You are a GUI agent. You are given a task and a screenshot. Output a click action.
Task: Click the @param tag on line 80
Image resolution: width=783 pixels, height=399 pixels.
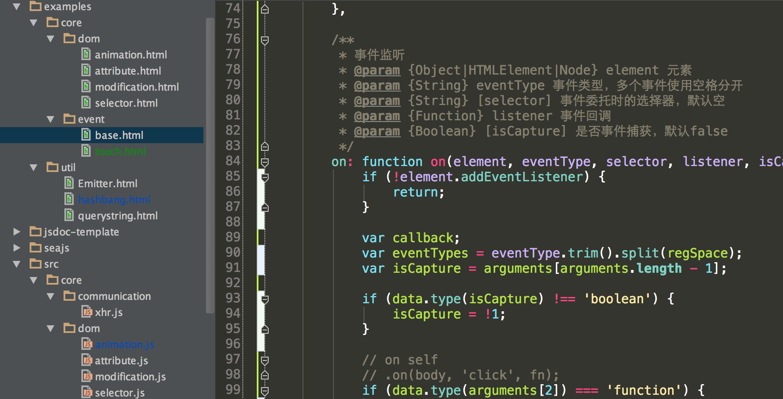[377, 101]
